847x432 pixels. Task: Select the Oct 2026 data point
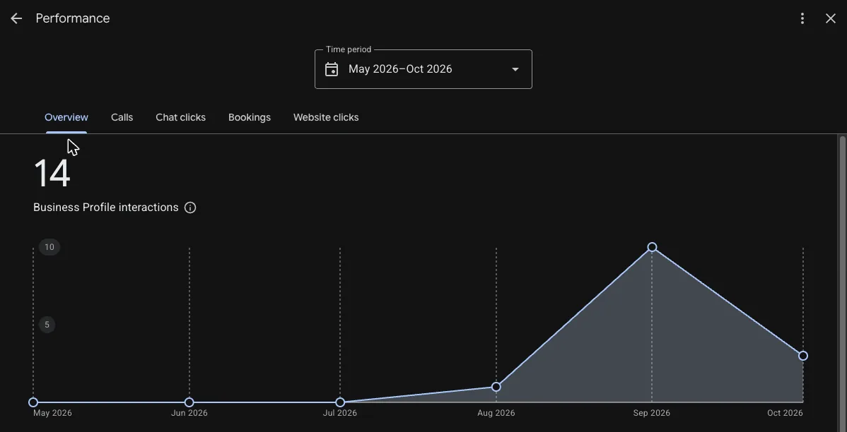(802, 356)
